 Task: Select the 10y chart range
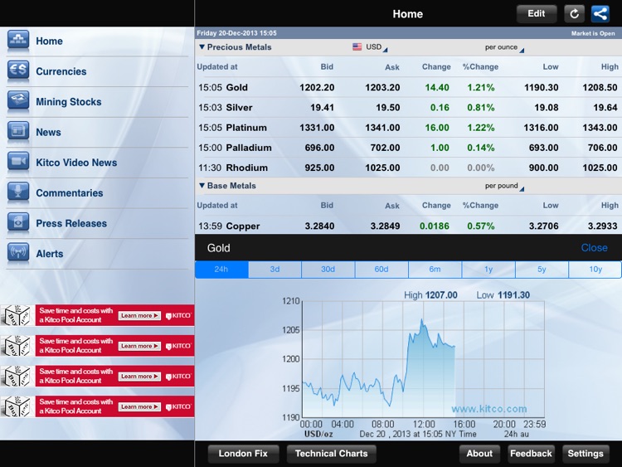(595, 270)
